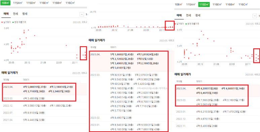Click the 5억 3,490(12일,36층) price entry
260x132 pixels.
pos(122,63)
